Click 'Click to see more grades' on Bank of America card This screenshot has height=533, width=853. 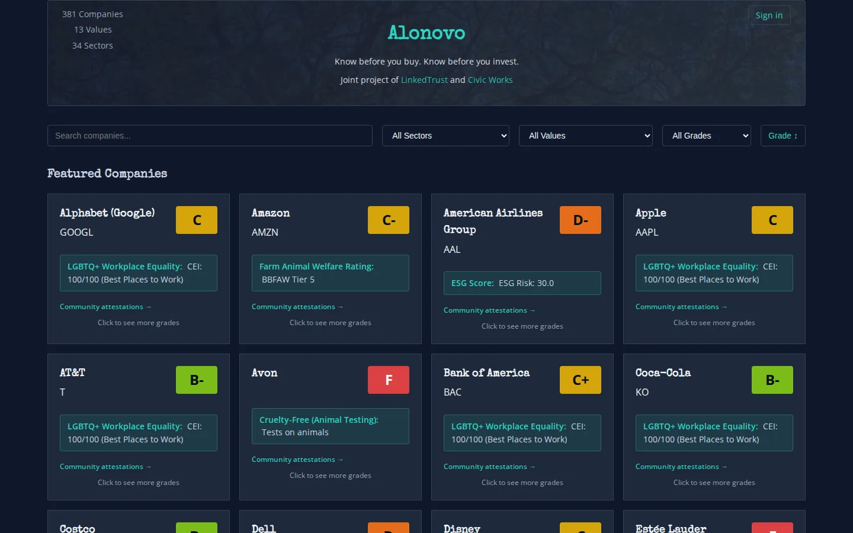click(522, 483)
